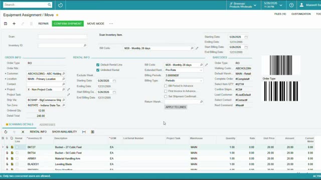Open the Tax Zone lookup magnifier
321x180 pixels.
click(64, 105)
